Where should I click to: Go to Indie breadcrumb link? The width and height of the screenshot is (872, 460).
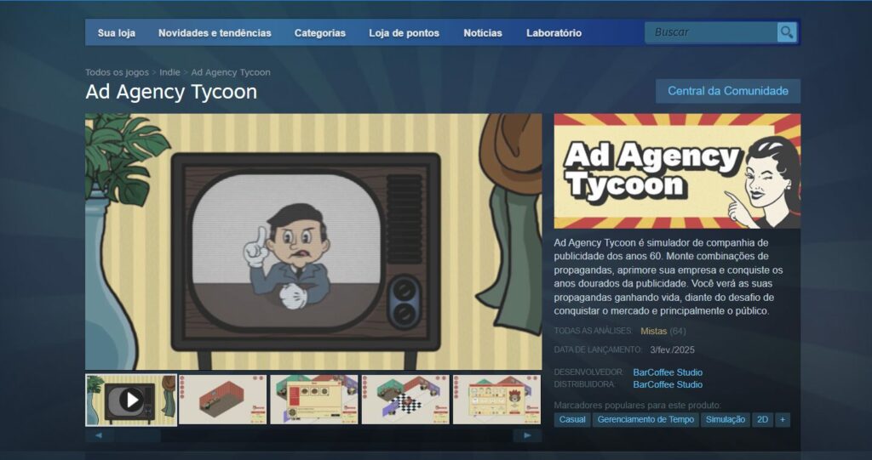coord(169,72)
